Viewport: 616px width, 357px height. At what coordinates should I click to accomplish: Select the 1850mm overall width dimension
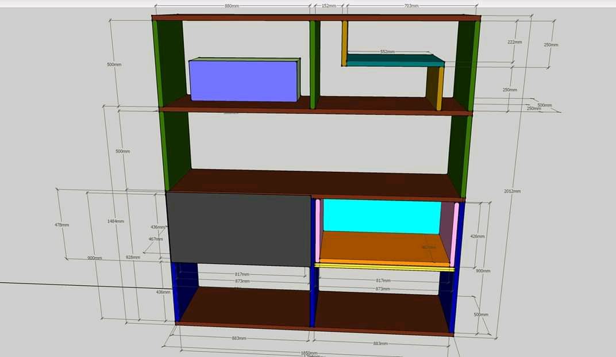[x=309, y=353]
